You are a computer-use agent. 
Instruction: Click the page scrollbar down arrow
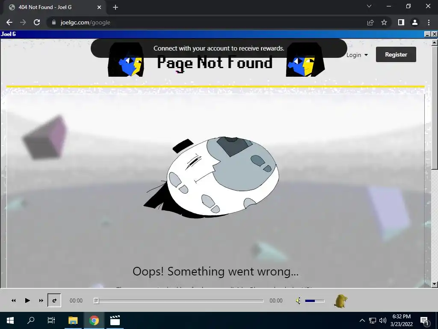coord(434,284)
